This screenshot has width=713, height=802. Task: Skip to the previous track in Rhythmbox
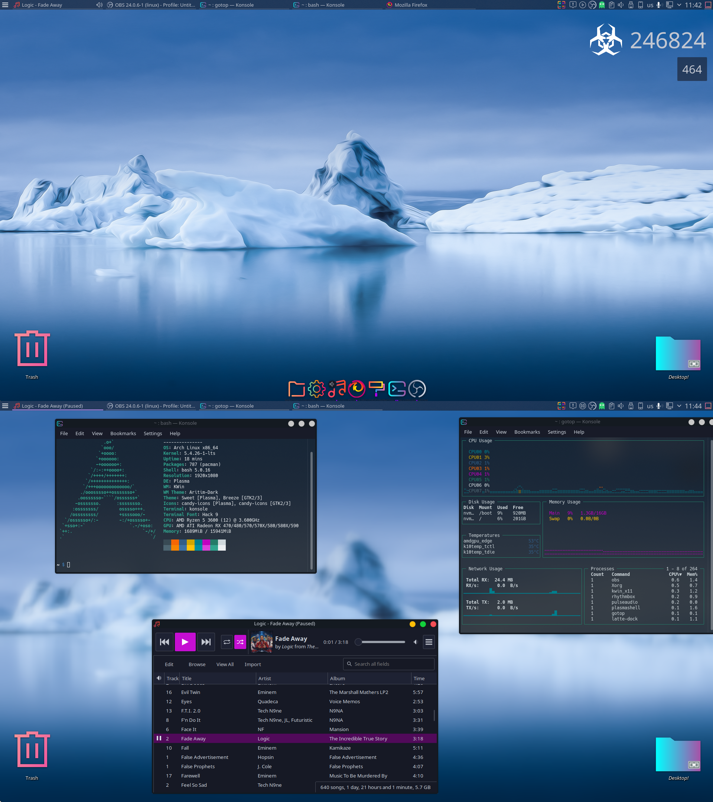[x=165, y=642]
